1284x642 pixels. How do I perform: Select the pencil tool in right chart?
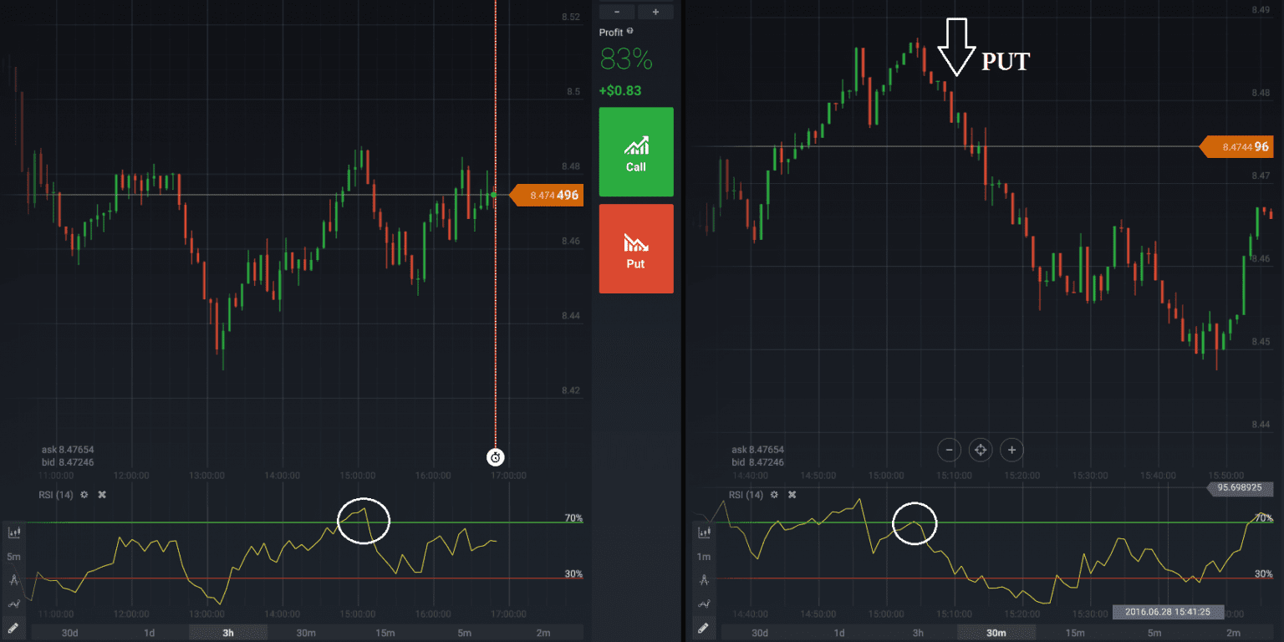tap(703, 627)
